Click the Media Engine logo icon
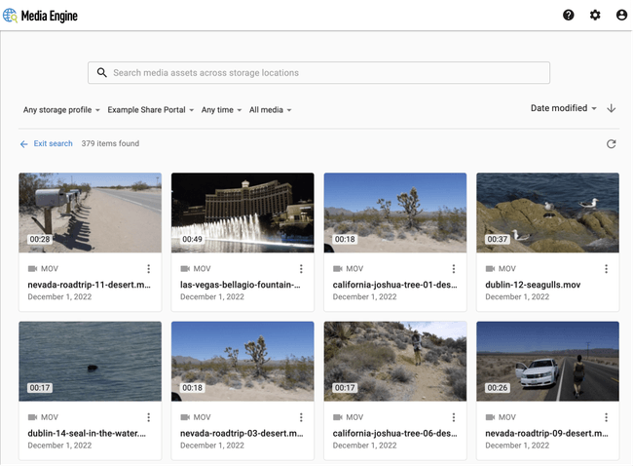Viewport: 633px width, 466px height. (x=11, y=16)
